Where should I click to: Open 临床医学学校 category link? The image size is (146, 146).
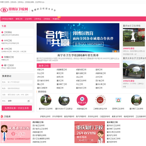[129, 116]
